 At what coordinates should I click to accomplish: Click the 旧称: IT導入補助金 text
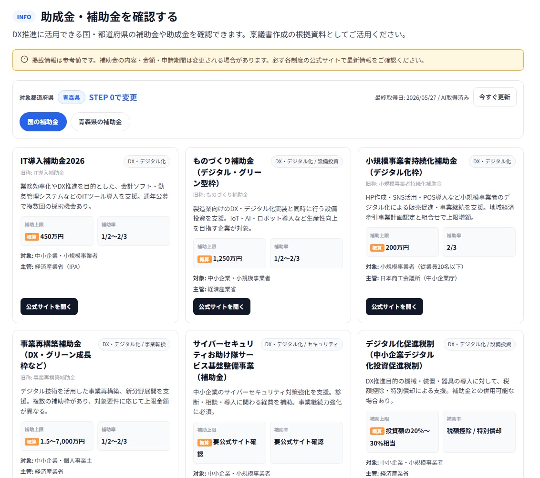pos(42,173)
